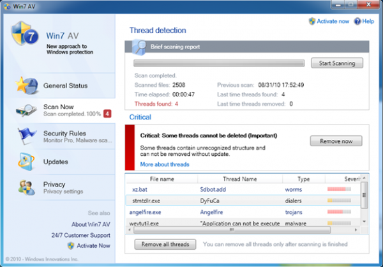
Task: Open the About Win7 AV link
Action: click(91, 224)
